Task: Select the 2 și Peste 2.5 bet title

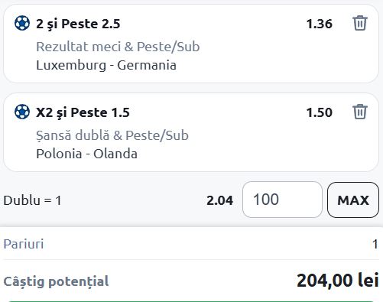Action: [78, 24]
